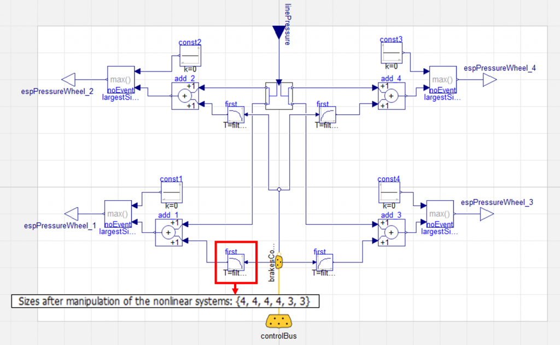The width and height of the screenshot is (560, 345).
Task: Click the const4 constant block
Action: pyautogui.click(x=389, y=192)
